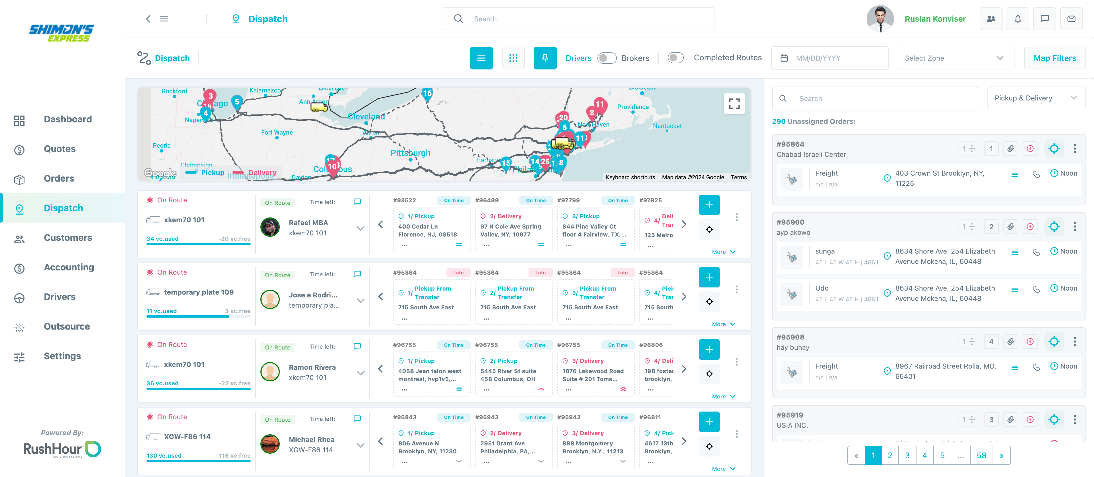Go to page 2 of unassigned orders
The width and height of the screenshot is (1094, 477).
click(890, 455)
